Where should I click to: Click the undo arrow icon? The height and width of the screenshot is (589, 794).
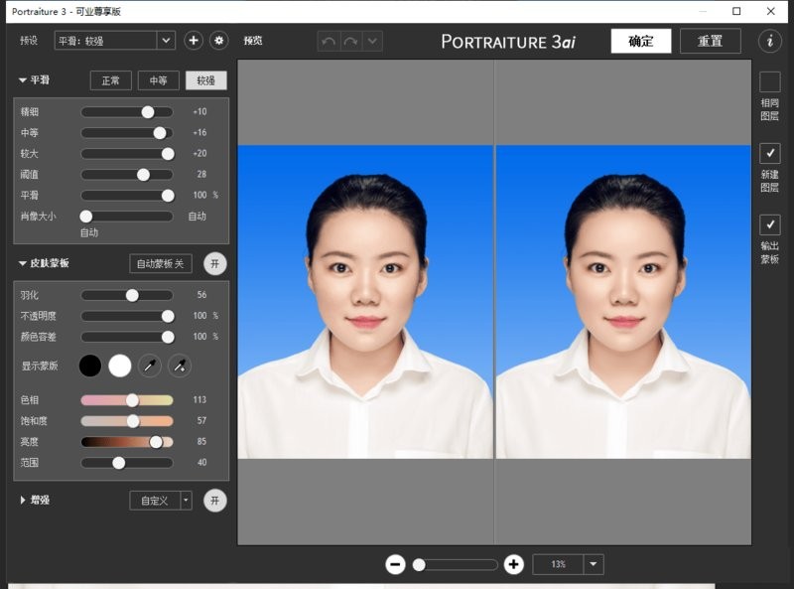point(328,41)
